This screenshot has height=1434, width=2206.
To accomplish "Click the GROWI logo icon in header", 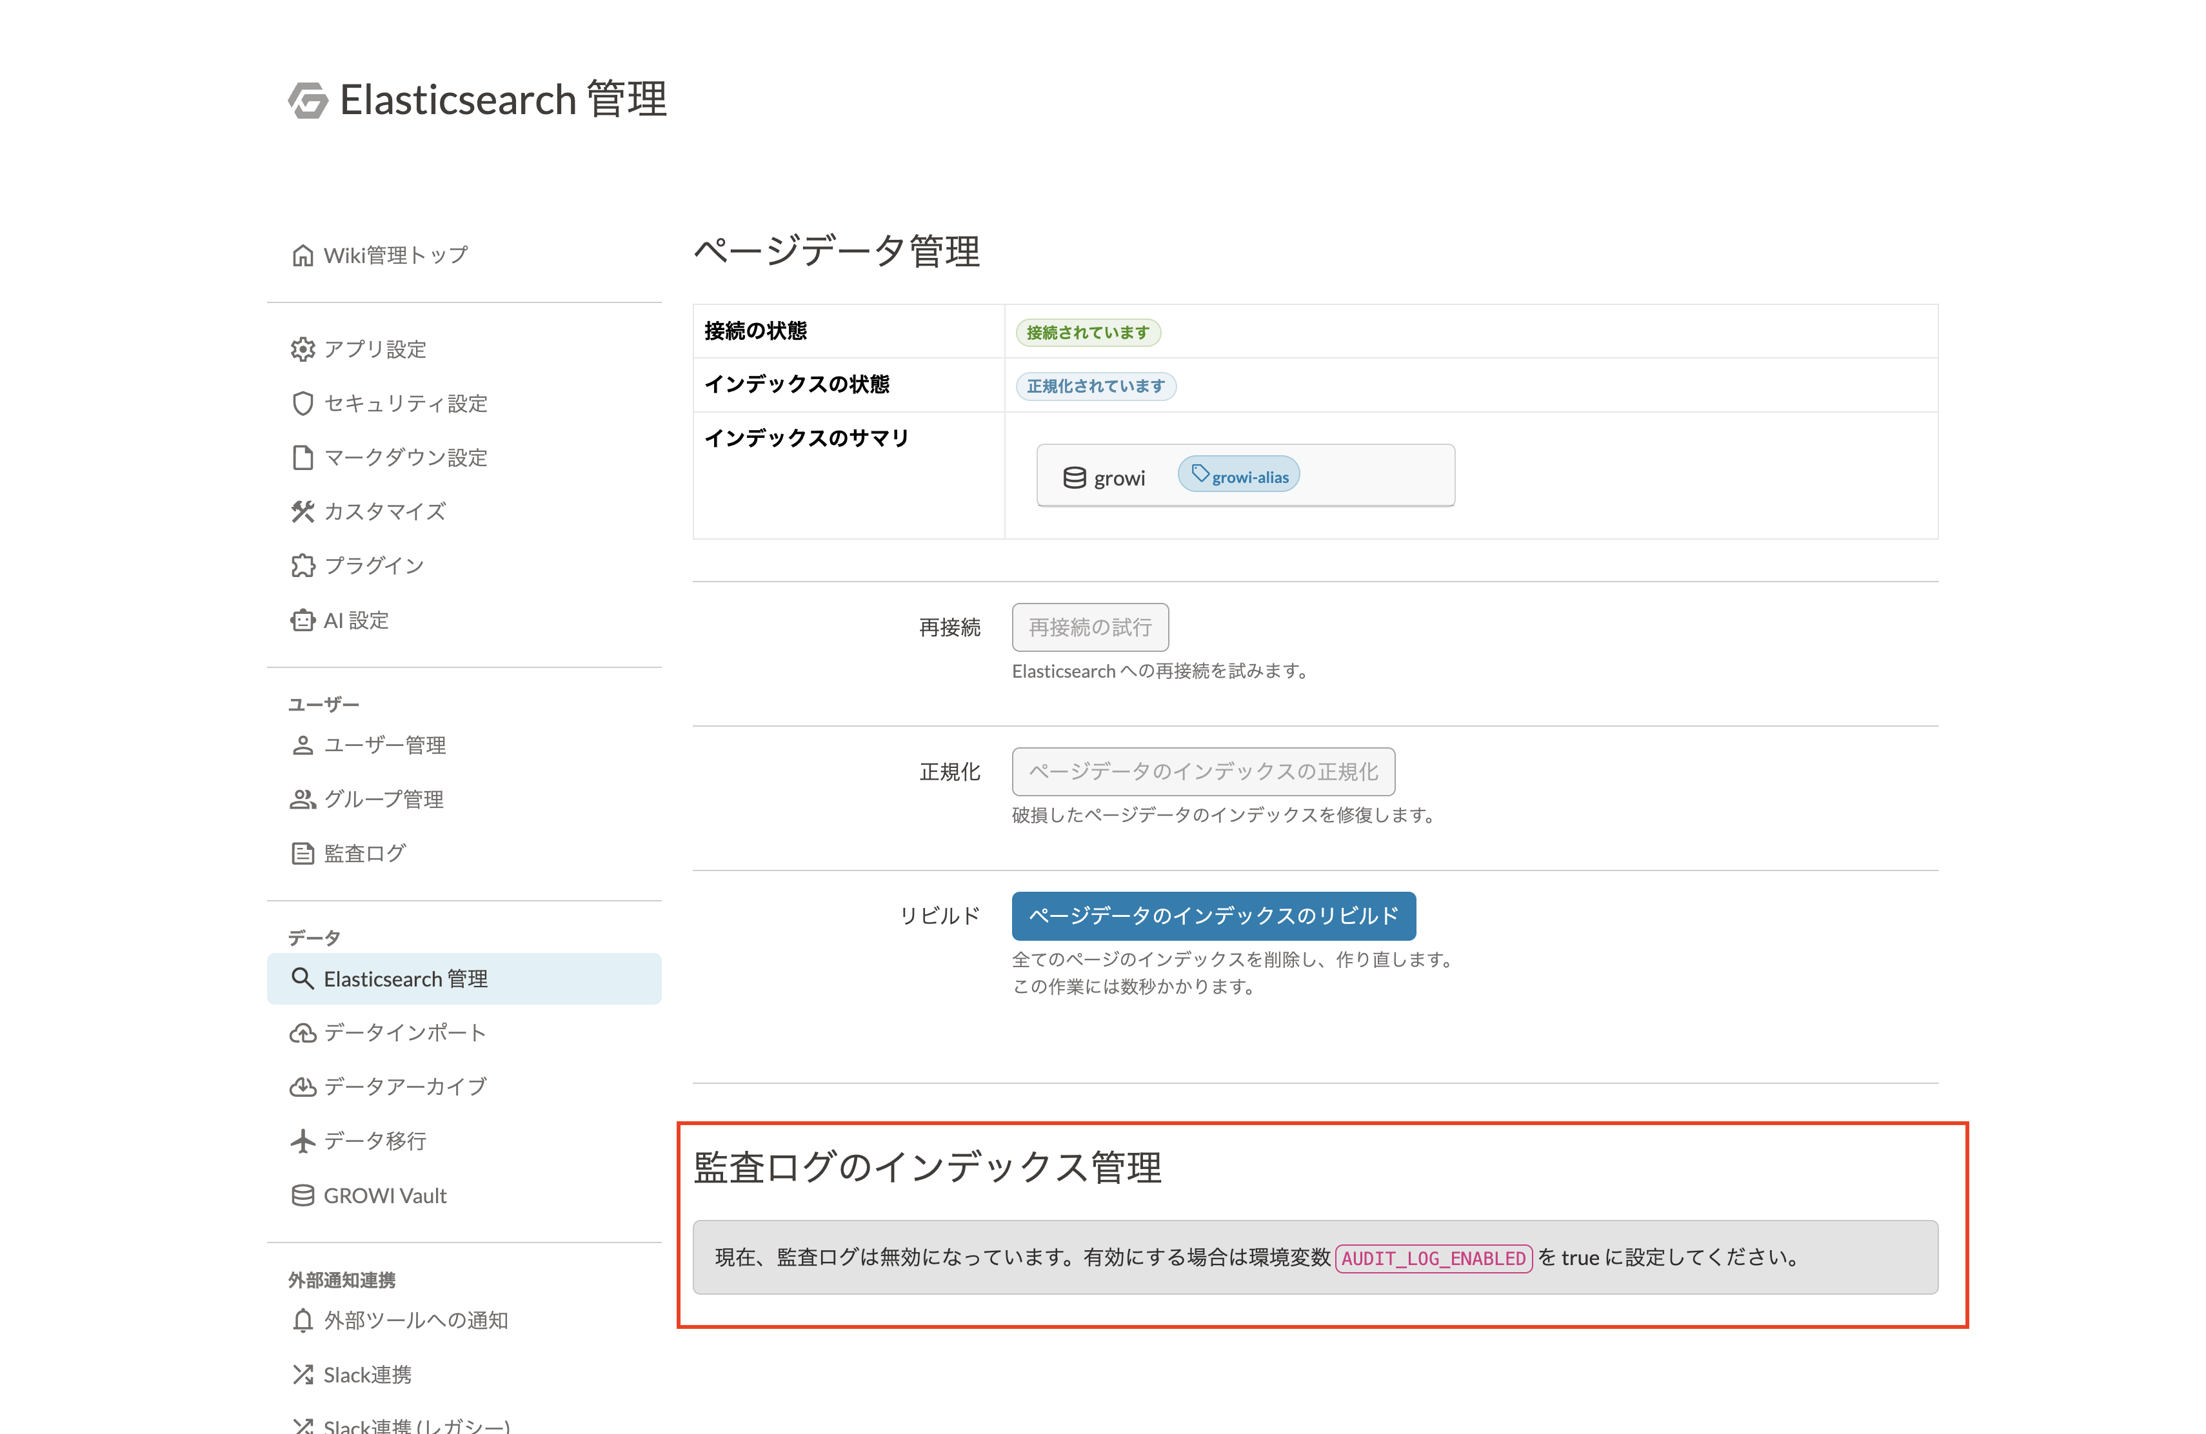I will (308, 100).
